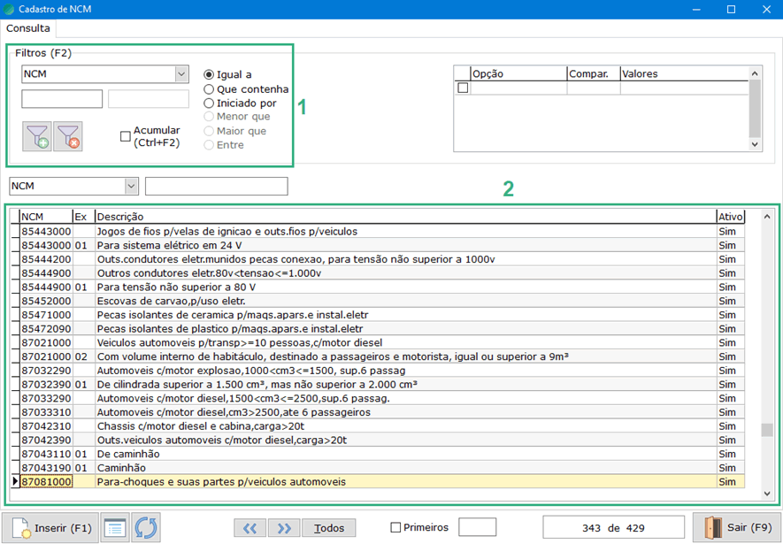The height and width of the screenshot is (544, 783).
Task: Click the Inserir (F1) button
Action: [50, 527]
